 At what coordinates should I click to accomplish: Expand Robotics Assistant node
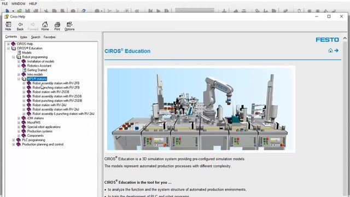19,66
